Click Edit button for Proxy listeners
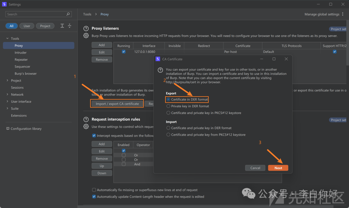 pos(102,52)
